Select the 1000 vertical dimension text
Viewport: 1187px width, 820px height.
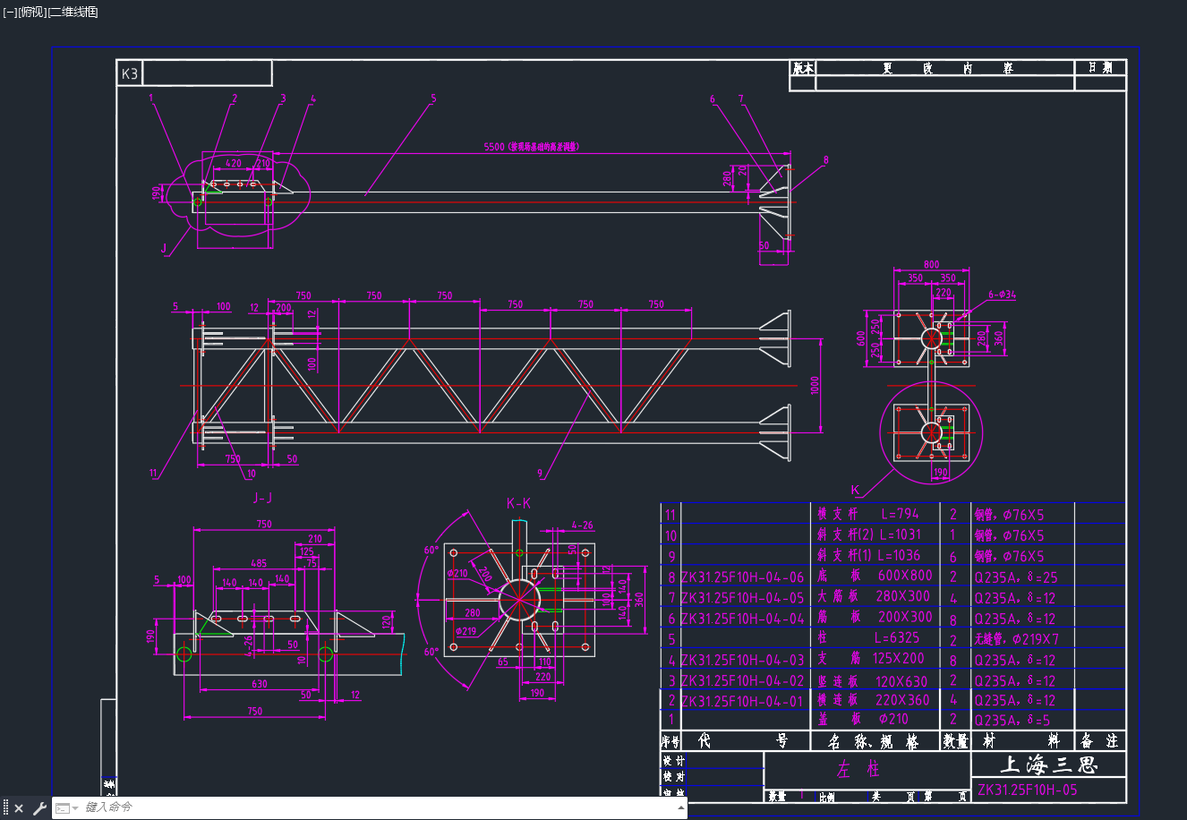[815, 385]
